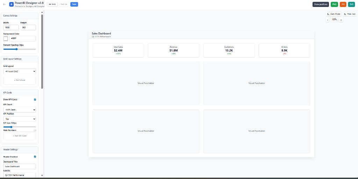Screen dimensions: 358x179
Task: Expand the KPI Position dropdown
Action: tap(20, 119)
